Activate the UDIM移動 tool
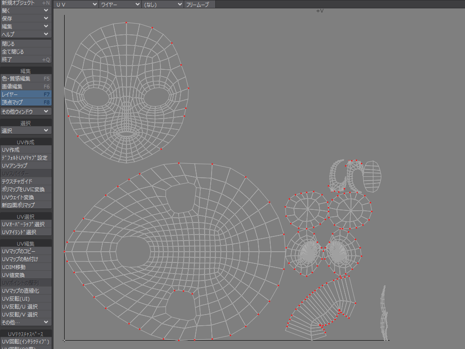The height and width of the screenshot is (349, 465). coord(26,267)
